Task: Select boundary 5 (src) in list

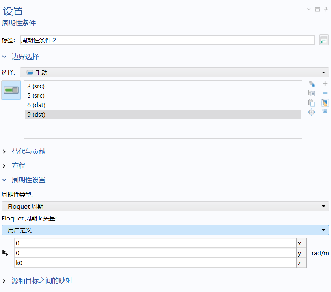Action: pos(163,96)
